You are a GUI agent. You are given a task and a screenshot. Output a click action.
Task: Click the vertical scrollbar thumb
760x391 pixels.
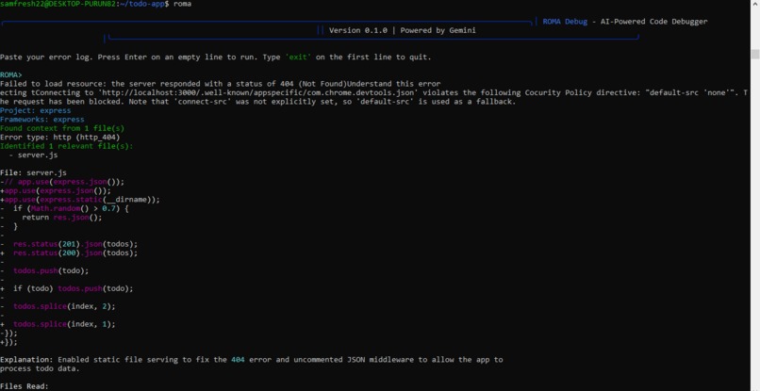click(754, 54)
